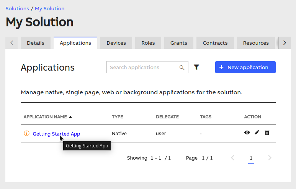Go to the previous page arrow
Image resolution: width=296 pixels, height=189 pixels.
232,158
